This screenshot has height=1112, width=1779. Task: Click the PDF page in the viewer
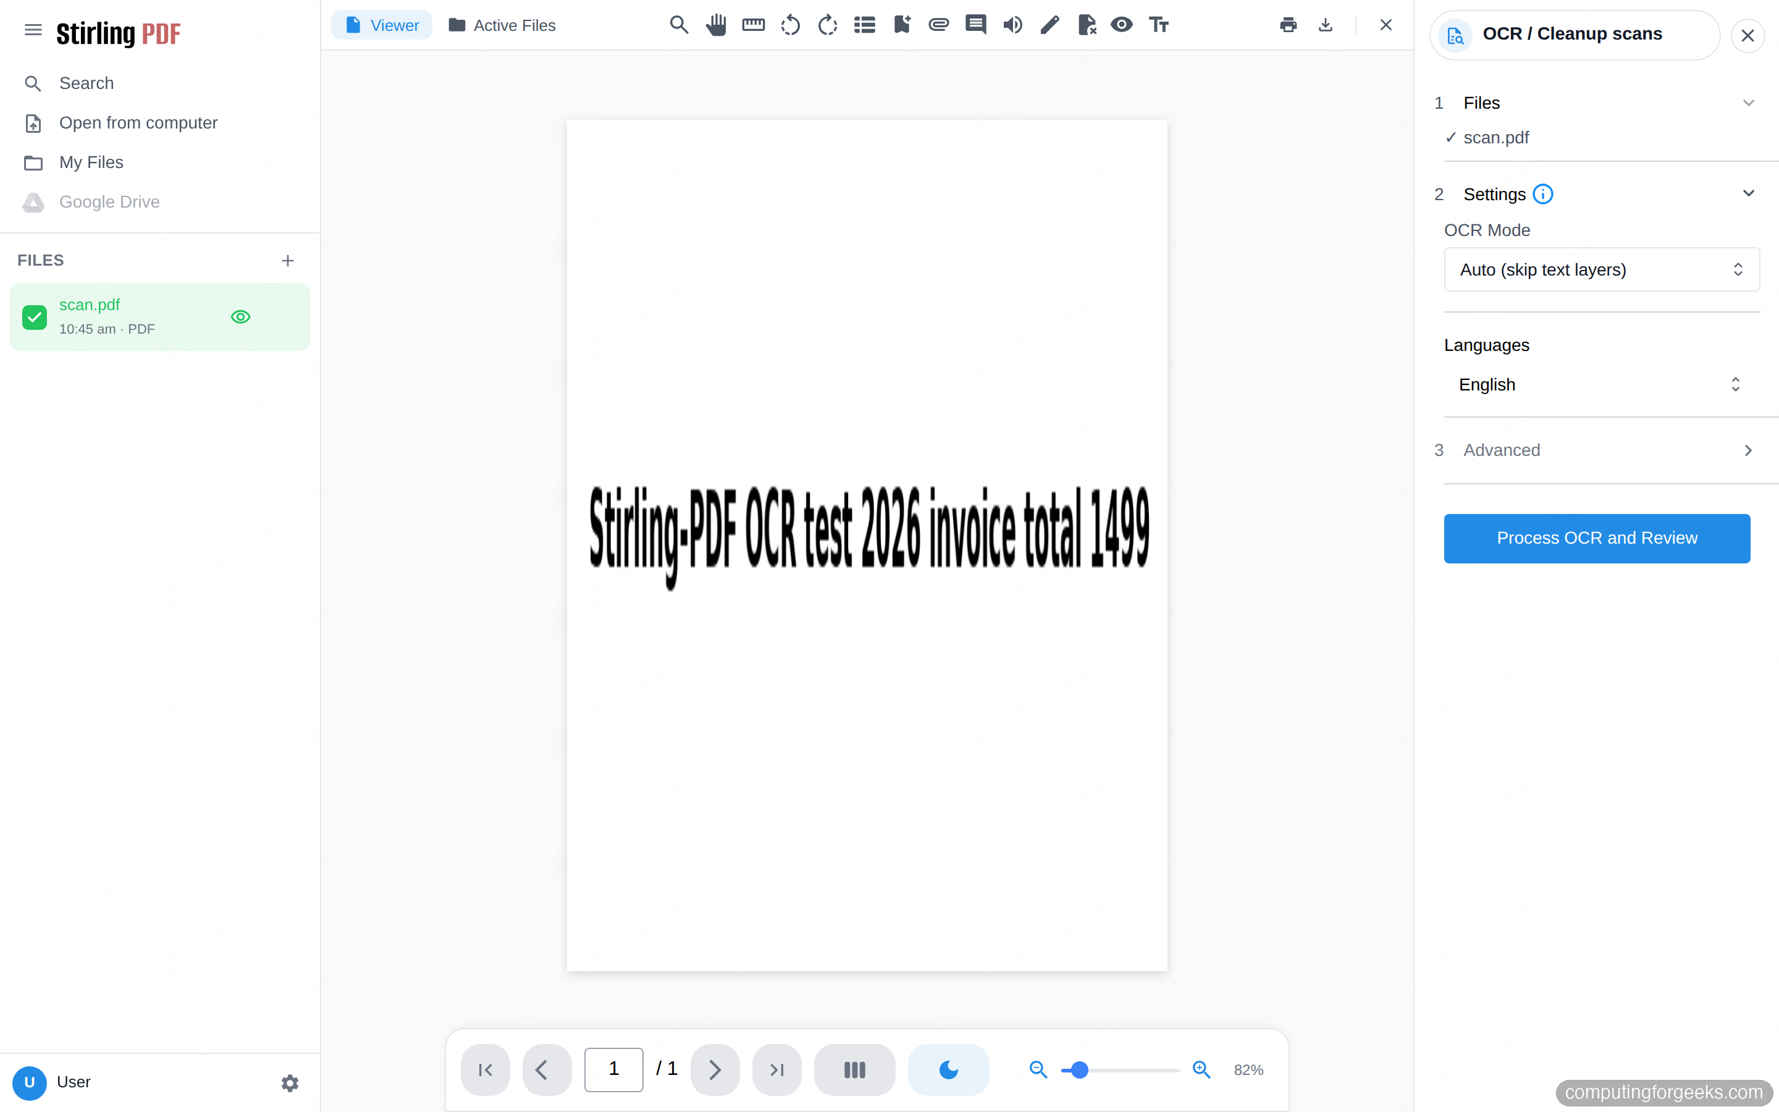[x=867, y=545]
